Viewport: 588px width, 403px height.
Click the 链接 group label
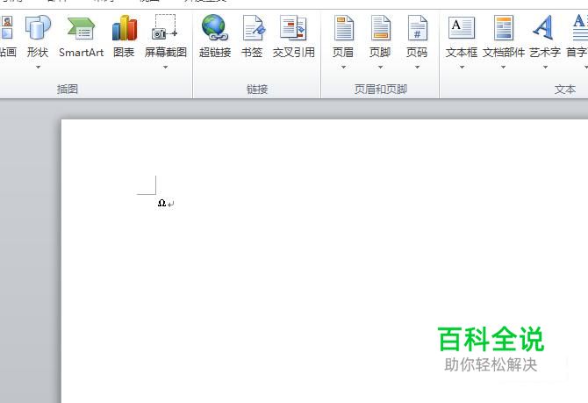[x=257, y=90]
